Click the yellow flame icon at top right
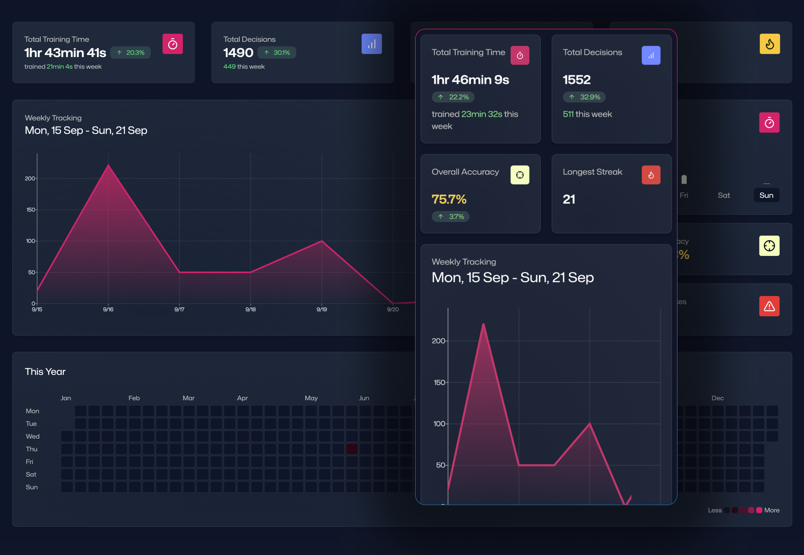Screen dimensions: 804x555 [x=770, y=44]
